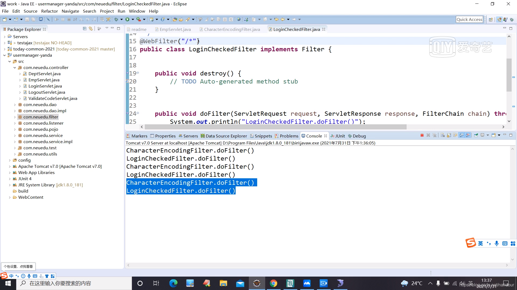
Task: Collapse the usermanager-yanda project
Action: click(x=5, y=55)
